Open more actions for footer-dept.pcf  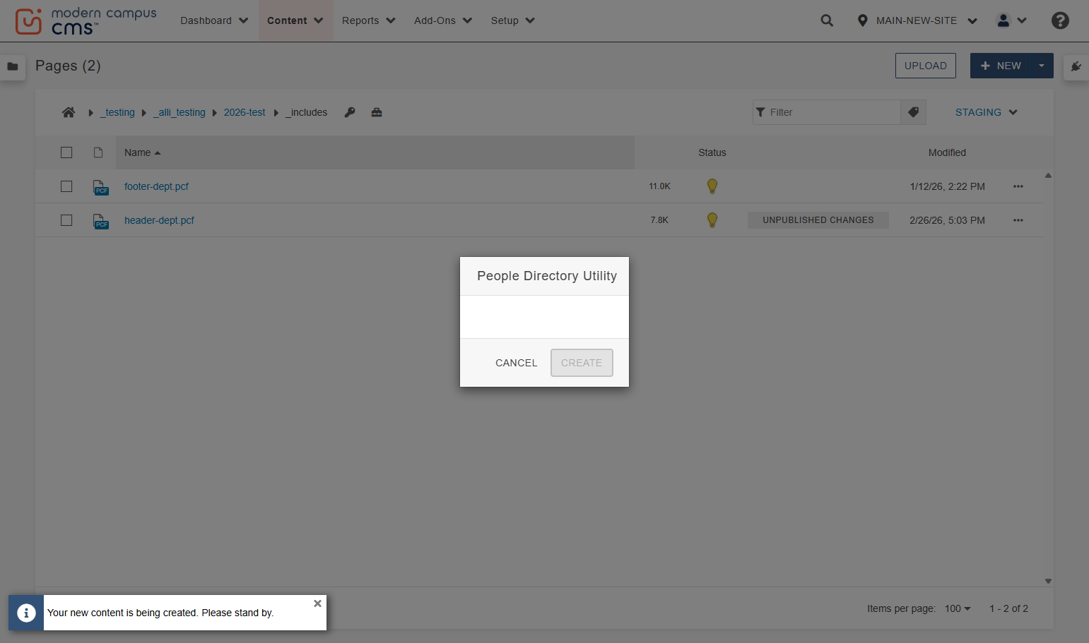1018,186
